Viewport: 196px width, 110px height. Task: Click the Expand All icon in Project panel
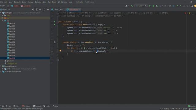point(37,9)
